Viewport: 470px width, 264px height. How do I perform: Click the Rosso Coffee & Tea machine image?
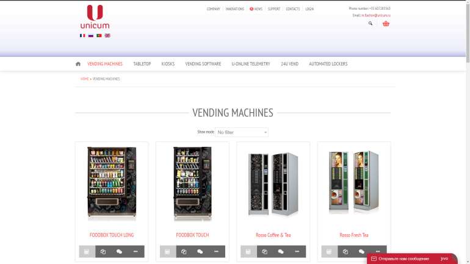(x=273, y=184)
